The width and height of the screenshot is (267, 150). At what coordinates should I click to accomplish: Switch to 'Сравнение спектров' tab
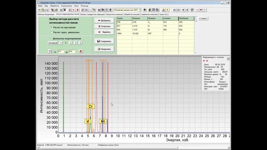coord(149,15)
